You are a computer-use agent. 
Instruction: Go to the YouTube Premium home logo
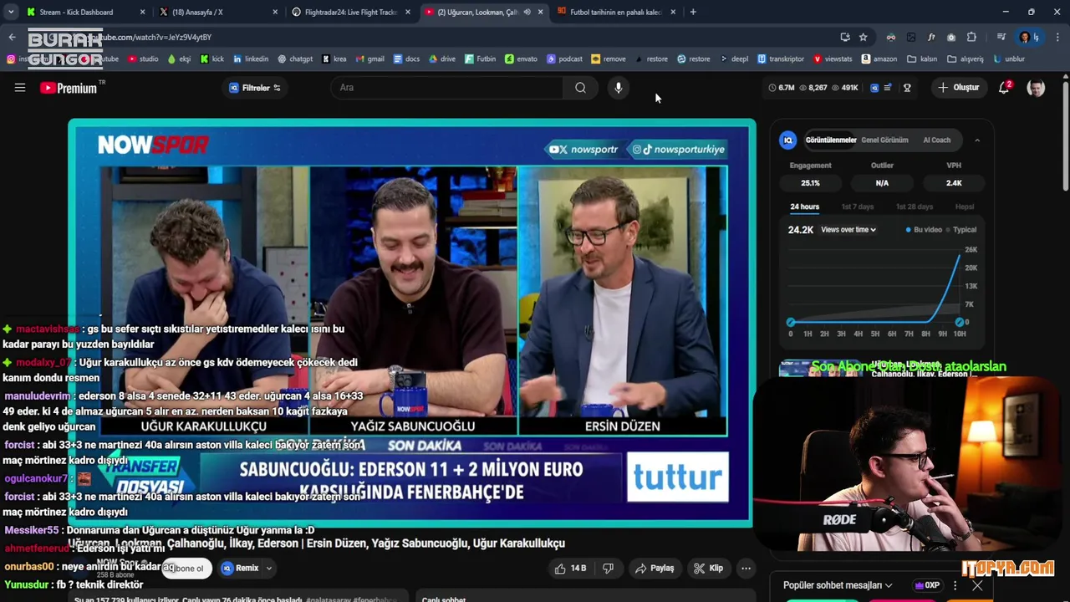click(x=69, y=88)
